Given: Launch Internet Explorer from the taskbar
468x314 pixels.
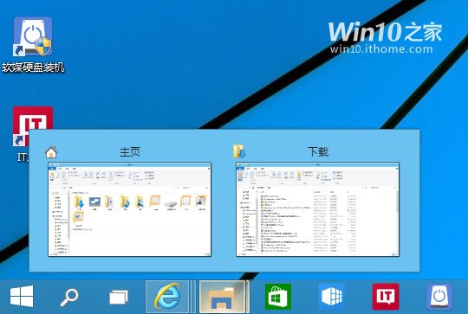Looking at the screenshot, I should coord(167,297).
